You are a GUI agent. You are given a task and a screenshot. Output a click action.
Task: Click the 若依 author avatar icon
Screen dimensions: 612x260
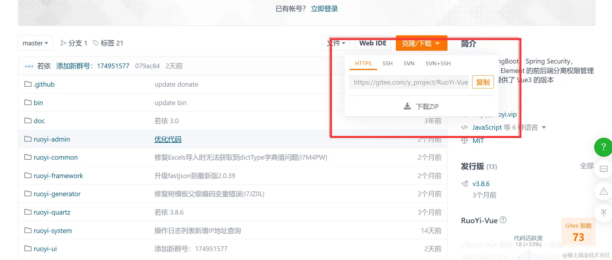tap(29, 66)
